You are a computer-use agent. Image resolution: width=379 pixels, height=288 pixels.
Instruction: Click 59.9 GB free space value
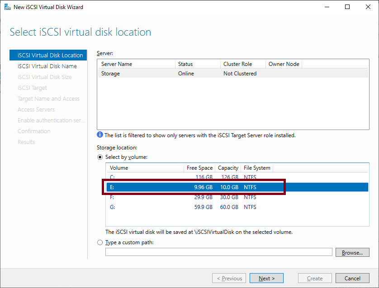click(x=203, y=207)
